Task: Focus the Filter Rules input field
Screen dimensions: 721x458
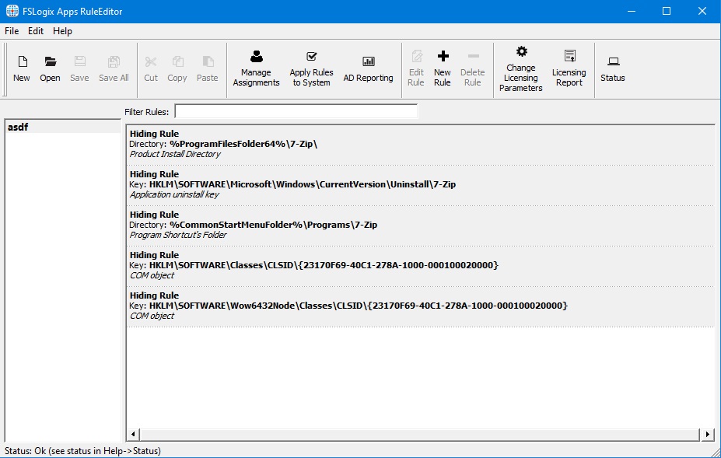Action: coord(296,111)
